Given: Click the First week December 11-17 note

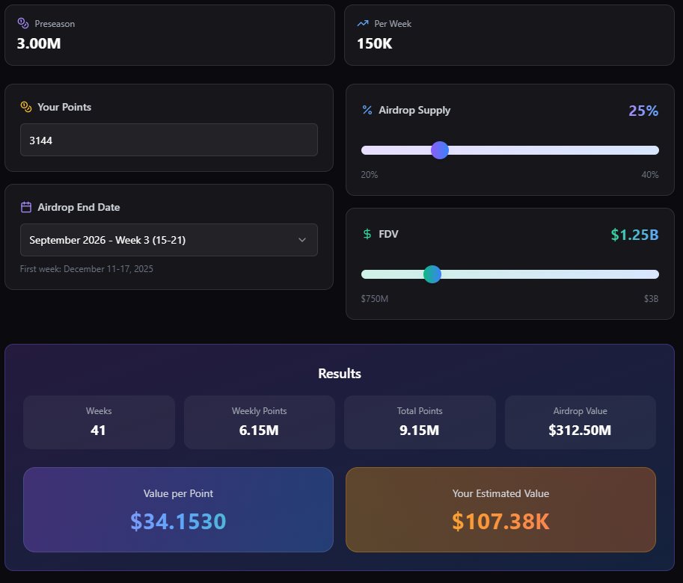Looking at the screenshot, I should tap(87, 269).
